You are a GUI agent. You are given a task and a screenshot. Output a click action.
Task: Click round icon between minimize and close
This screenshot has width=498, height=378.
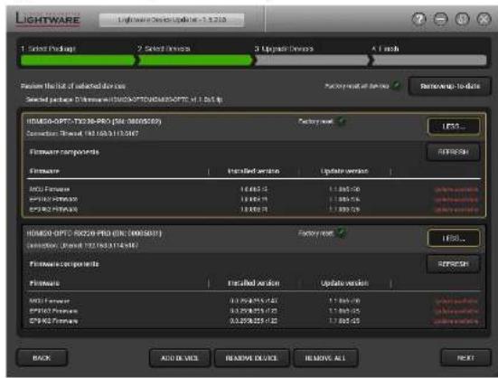click(x=462, y=19)
